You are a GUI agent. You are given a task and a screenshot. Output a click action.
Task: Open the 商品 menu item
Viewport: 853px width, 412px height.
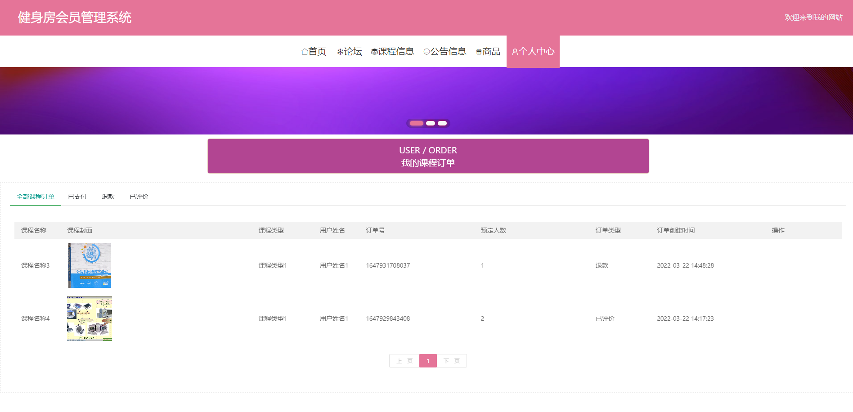(488, 52)
